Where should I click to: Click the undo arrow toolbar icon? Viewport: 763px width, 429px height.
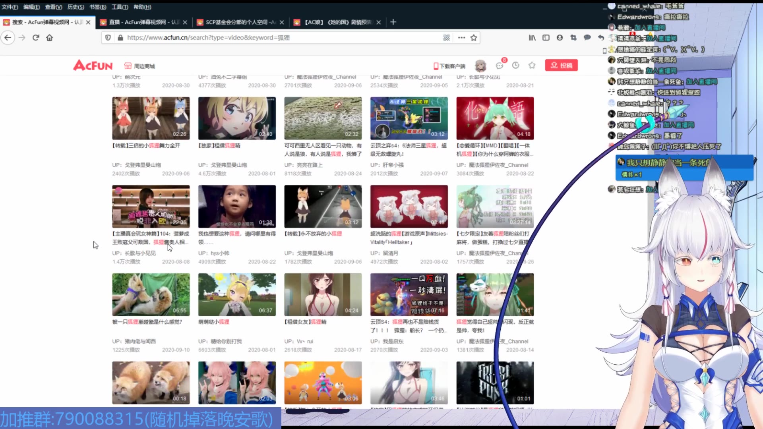tap(601, 38)
